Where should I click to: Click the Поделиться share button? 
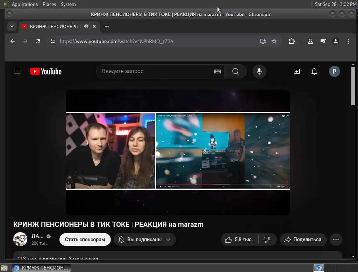pos(303,239)
